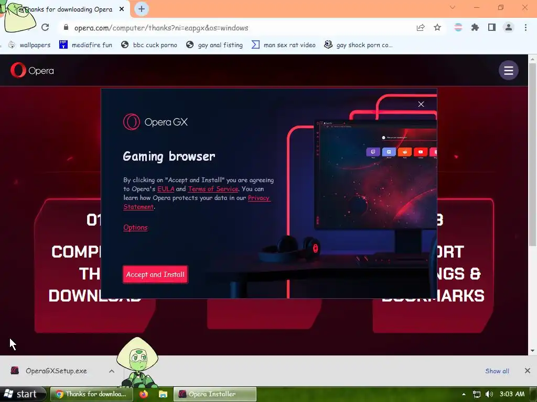Image resolution: width=537 pixels, height=402 pixels.
Task: Close the downloads bar
Action: [x=528, y=371]
